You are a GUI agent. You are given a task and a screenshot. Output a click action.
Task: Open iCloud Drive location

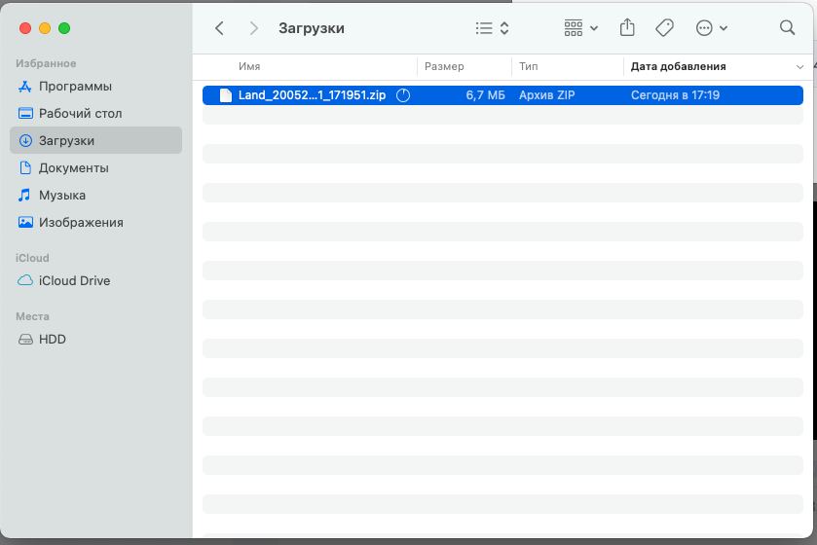pyautogui.click(x=74, y=281)
